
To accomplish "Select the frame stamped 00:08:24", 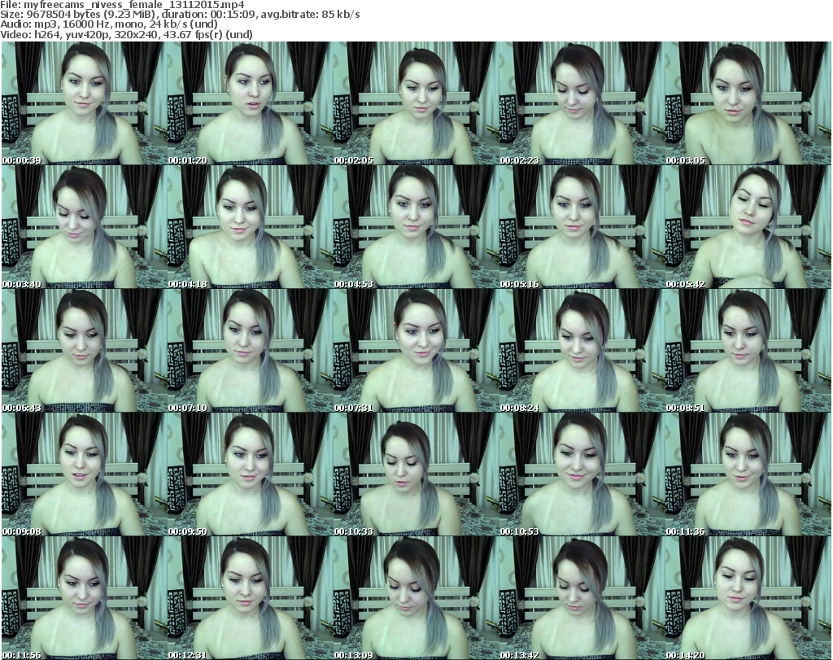I will coord(582,351).
